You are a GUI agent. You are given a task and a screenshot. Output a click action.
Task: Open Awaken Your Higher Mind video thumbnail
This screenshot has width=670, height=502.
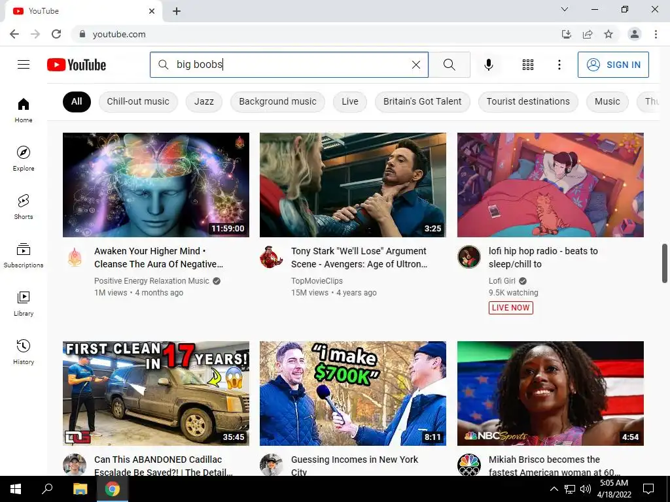click(x=156, y=185)
